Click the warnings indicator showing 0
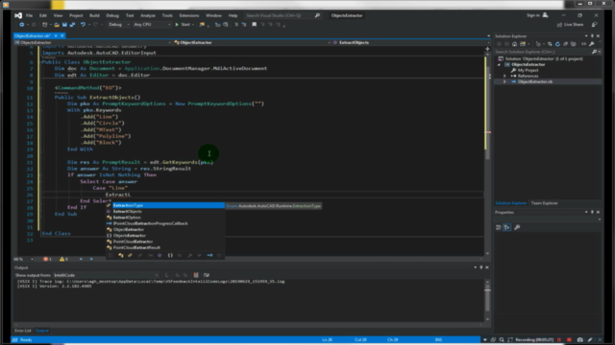Image resolution: width=615 pixels, height=345 pixels. [63, 259]
